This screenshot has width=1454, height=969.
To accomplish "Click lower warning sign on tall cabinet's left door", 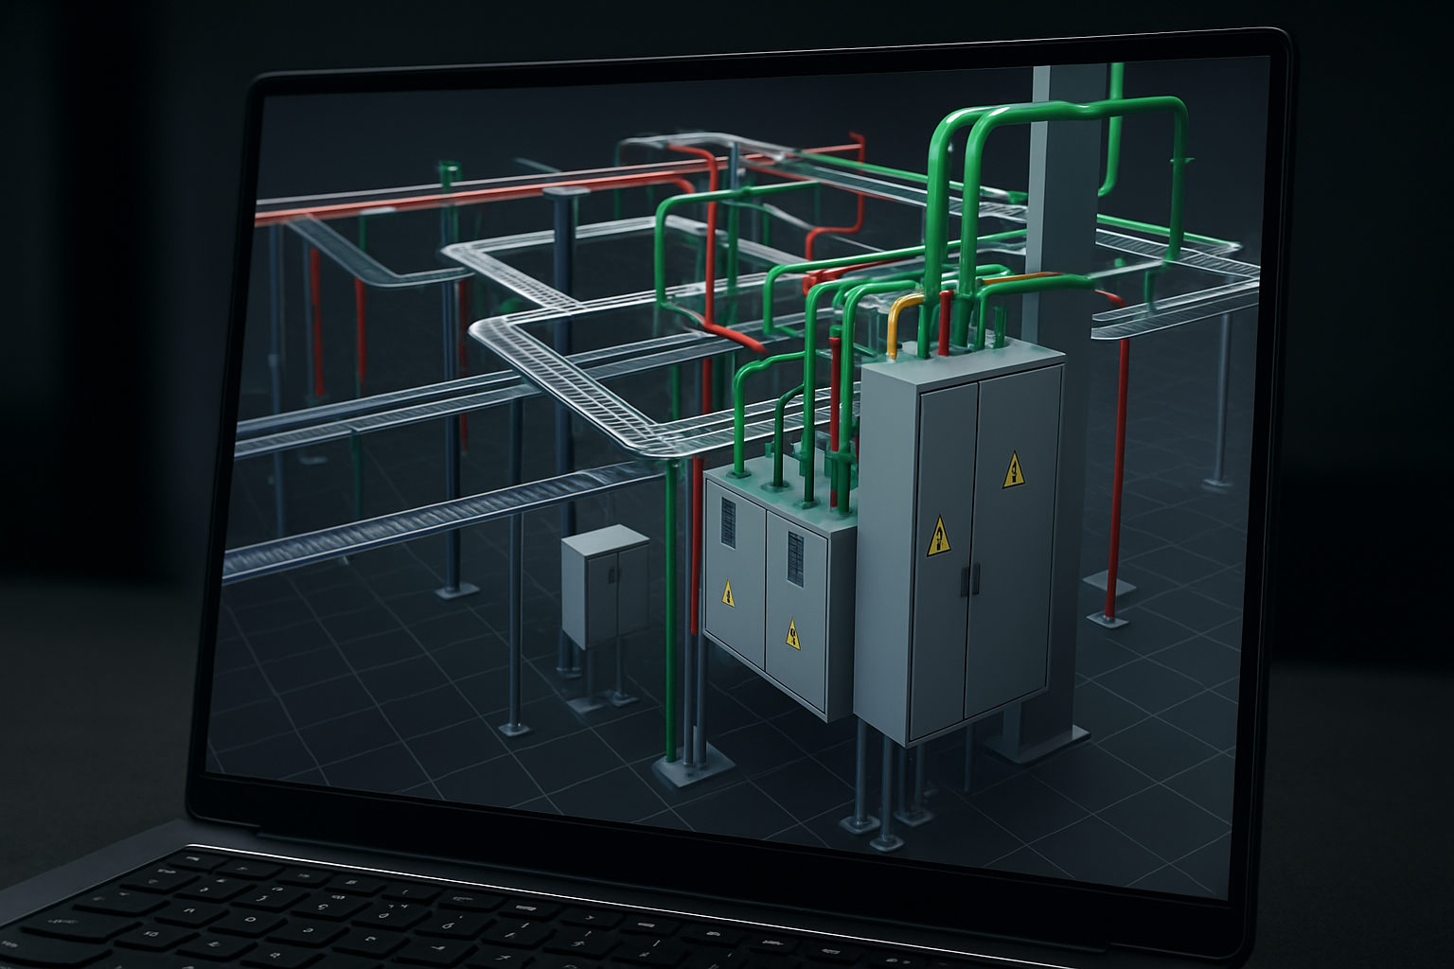I will (938, 537).
